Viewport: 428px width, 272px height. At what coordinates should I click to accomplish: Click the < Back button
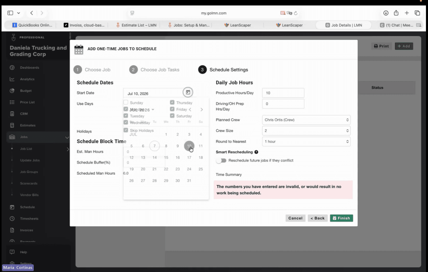click(x=318, y=218)
